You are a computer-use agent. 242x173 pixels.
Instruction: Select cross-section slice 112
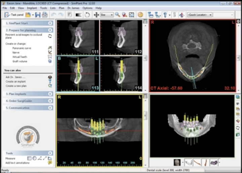tap(121, 37)
